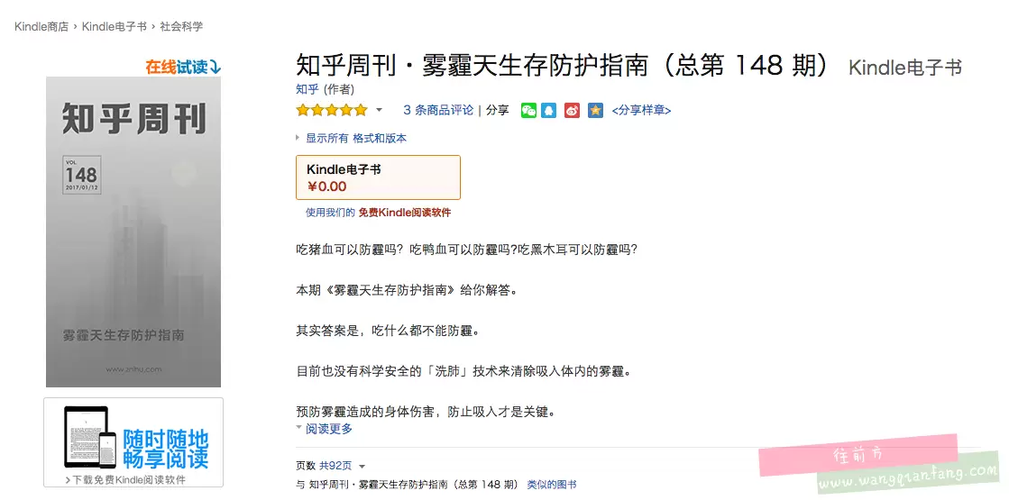Select the Kindle电子书 ¥0.00 format box
The image size is (1009, 500).
[x=379, y=177]
